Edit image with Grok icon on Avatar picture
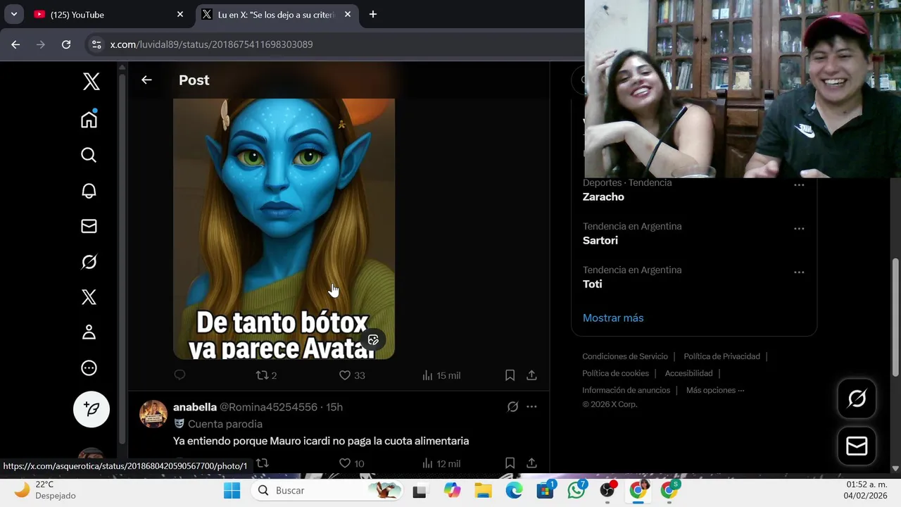Viewport: 901px width, 507px height. pos(373,340)
